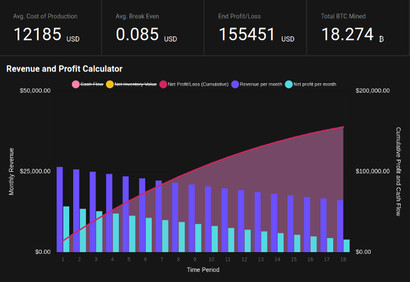Viewport: 410px width, 282px height.
Task: Select the End Profit/Loss value 155451
Action: coord(247,35)
